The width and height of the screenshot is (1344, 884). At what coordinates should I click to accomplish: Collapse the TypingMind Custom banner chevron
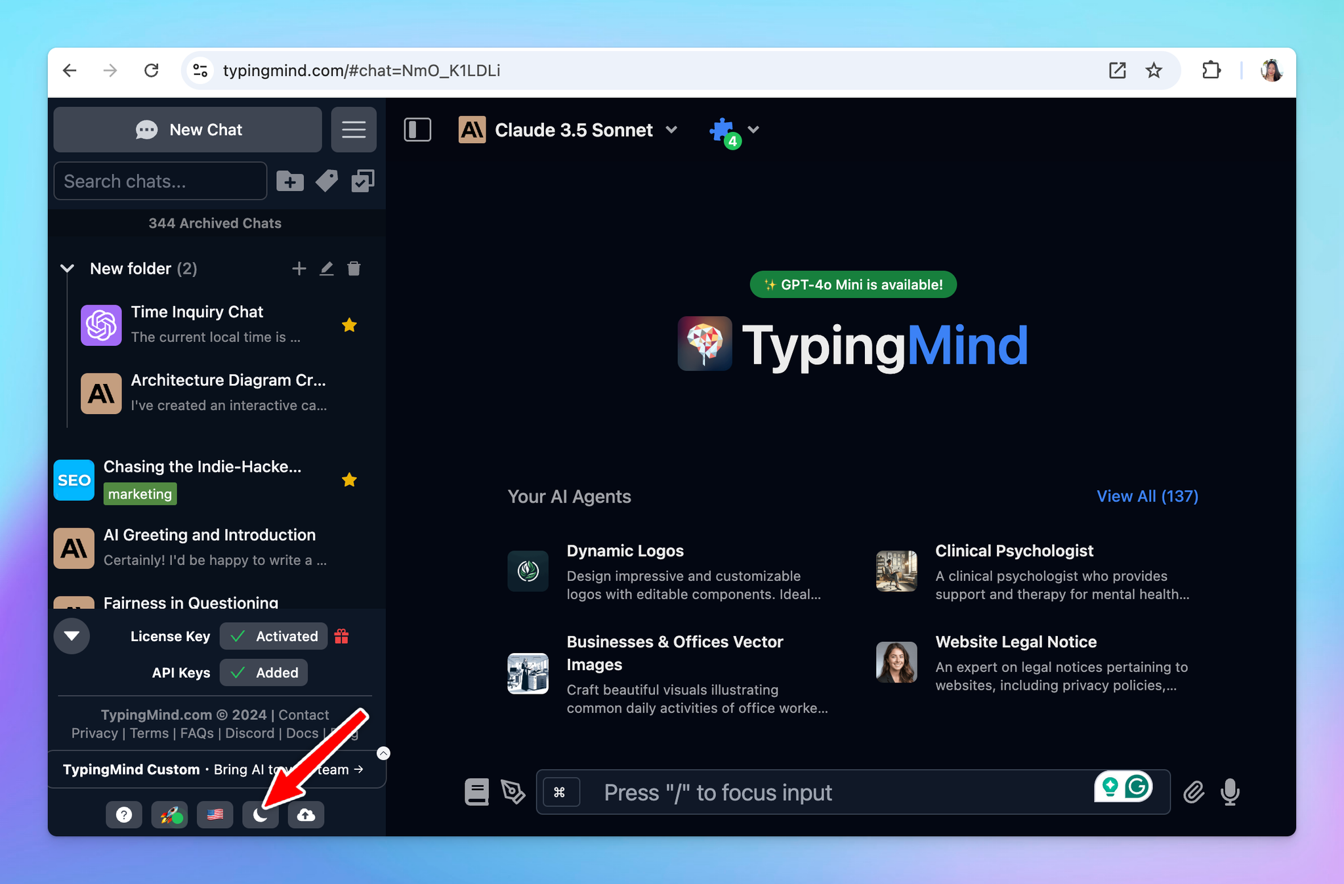click(x=384, y=753)
